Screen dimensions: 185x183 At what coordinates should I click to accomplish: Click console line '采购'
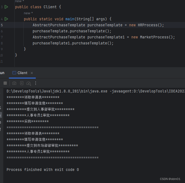coord(28,121)
